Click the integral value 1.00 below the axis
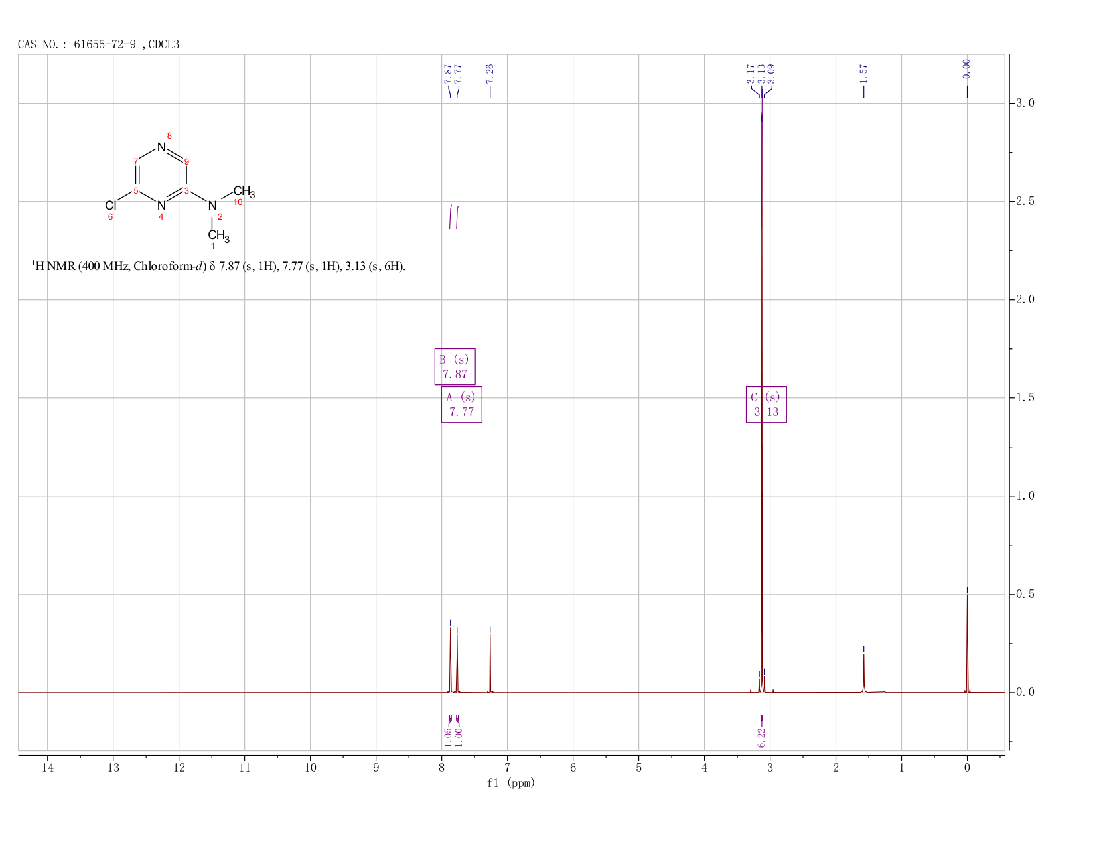 [459, 737]
